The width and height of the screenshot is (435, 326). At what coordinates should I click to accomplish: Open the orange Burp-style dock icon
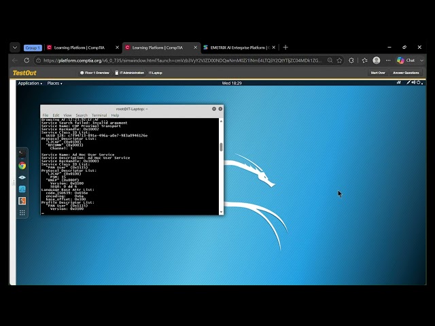(22, 201)
